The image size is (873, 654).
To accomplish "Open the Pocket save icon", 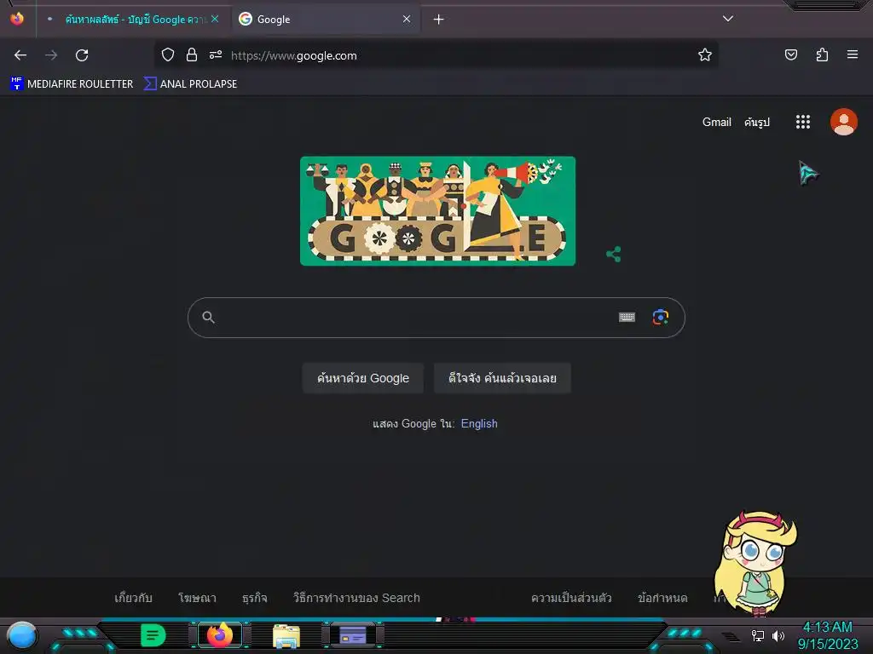I will pyautogui.click(x=790, y=54).
